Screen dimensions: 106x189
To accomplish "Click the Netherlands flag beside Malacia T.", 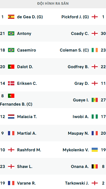I will (11, 117).
